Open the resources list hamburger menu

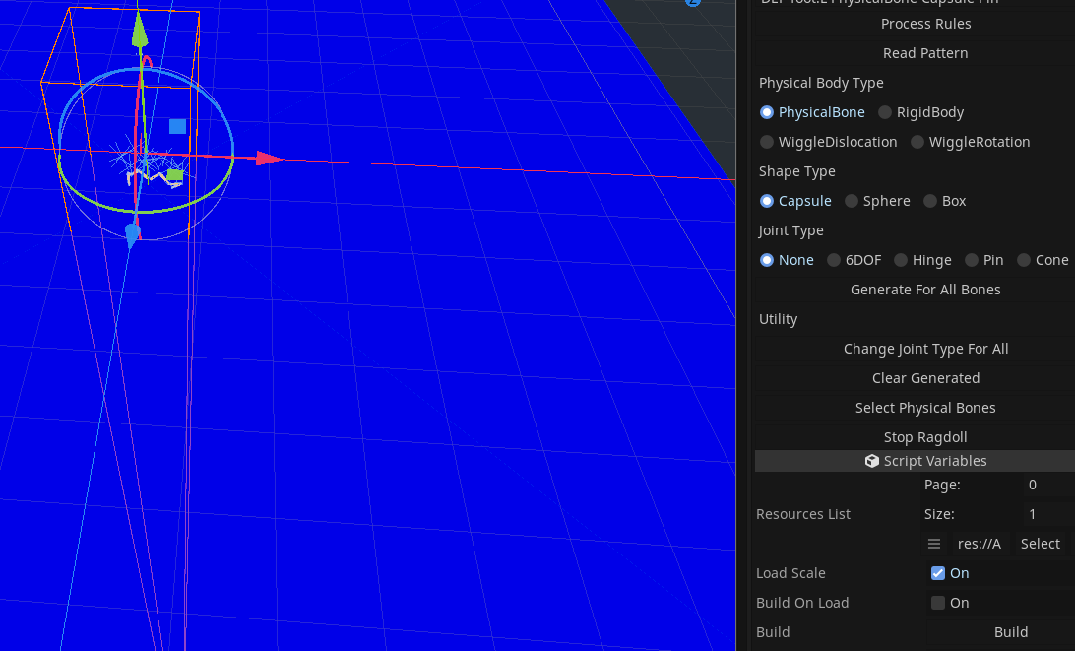[933, 544]
